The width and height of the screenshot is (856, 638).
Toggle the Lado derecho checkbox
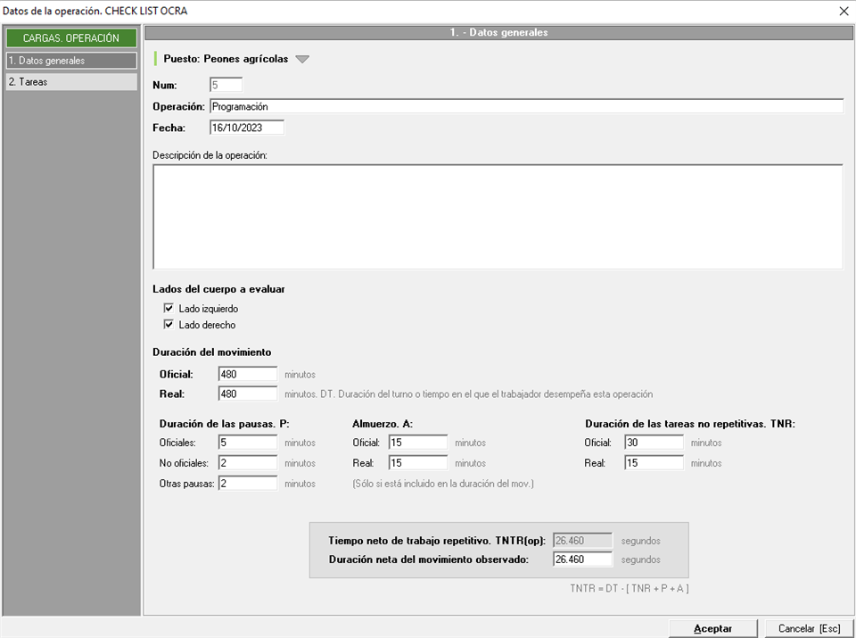click(169, 325)
